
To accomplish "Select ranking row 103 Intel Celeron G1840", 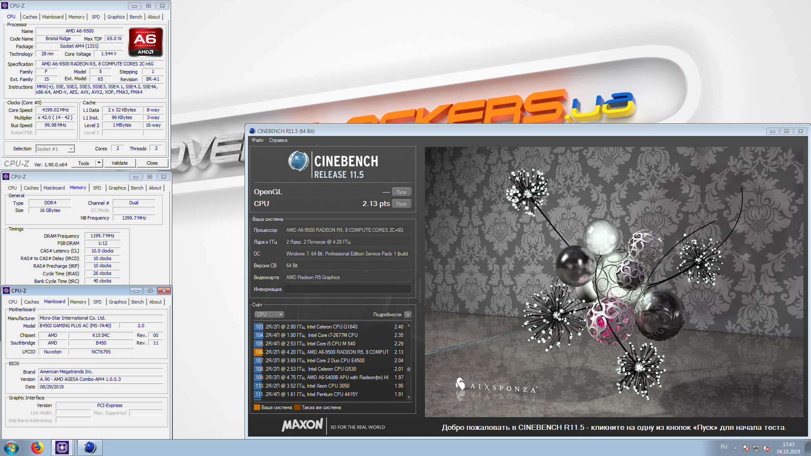I will pos(329,327).
